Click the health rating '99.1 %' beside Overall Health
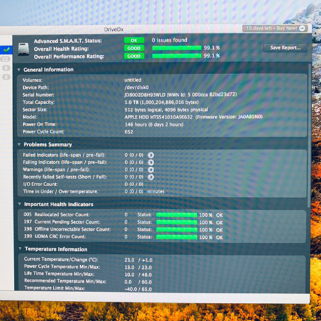The height and width of the screenshot is (321, 321). coord(212,48)
